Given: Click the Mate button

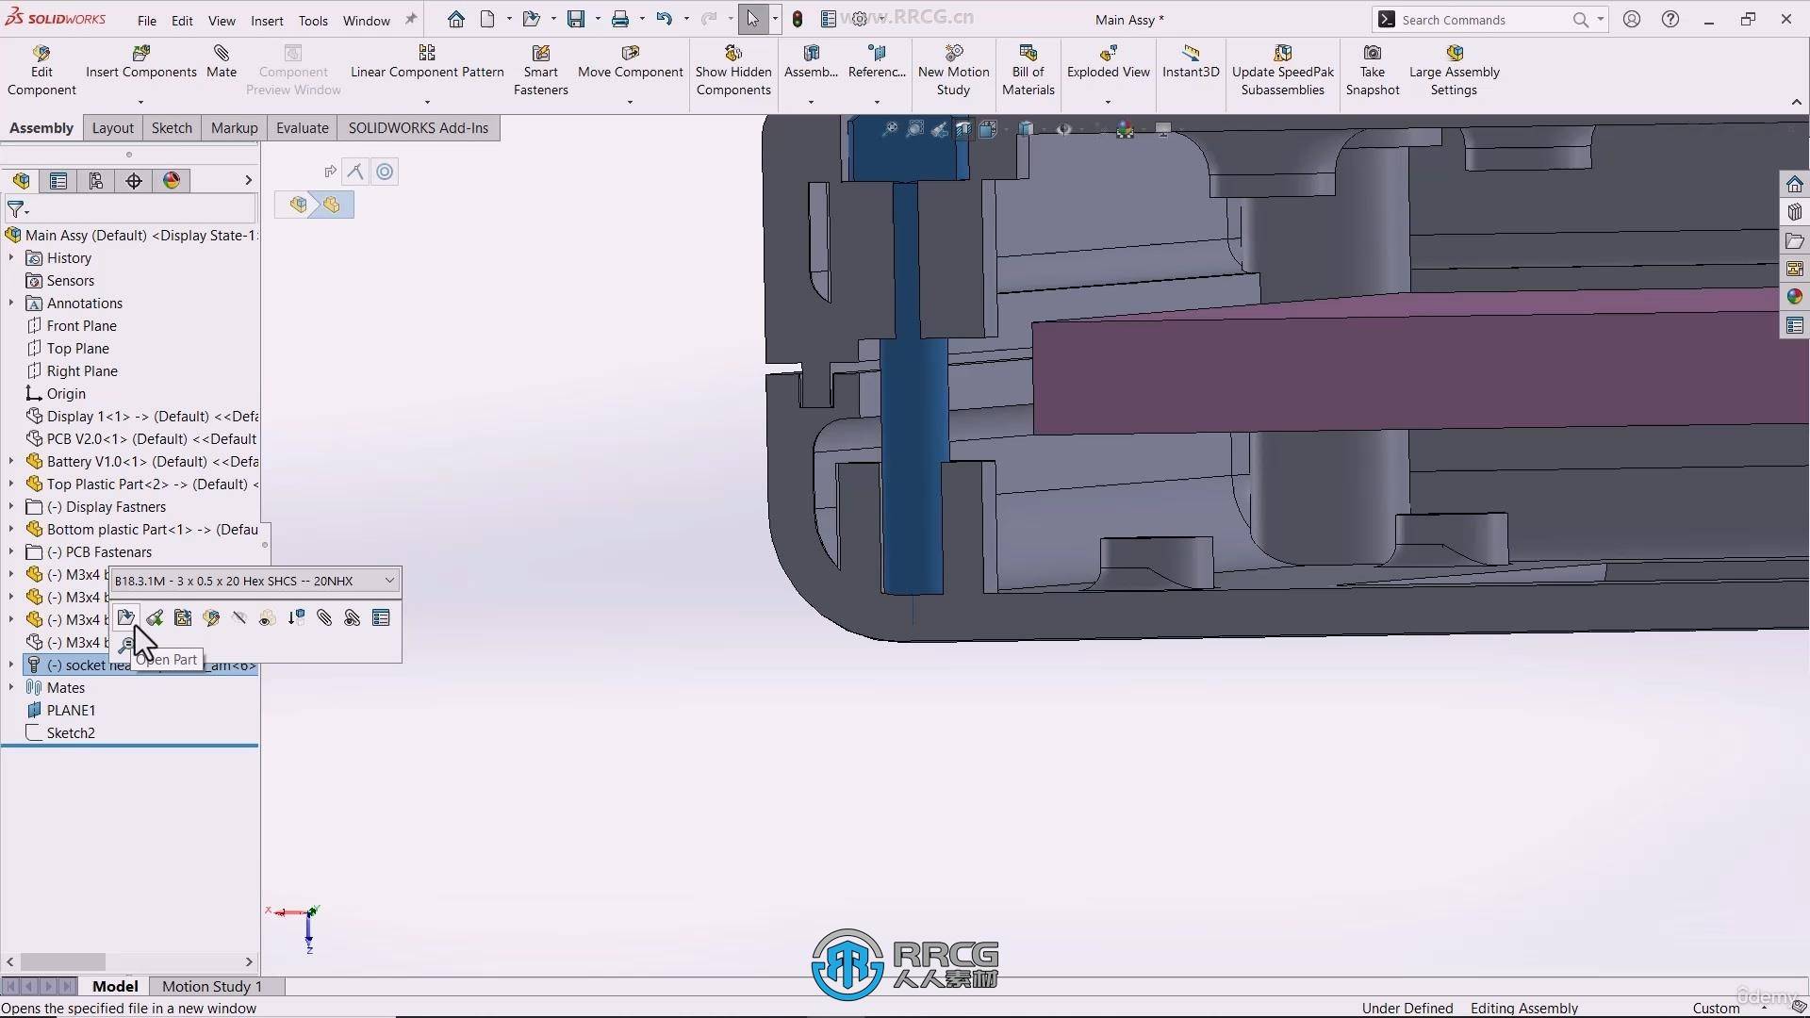Looking at the screenshot, I should [x=222, y=61].
